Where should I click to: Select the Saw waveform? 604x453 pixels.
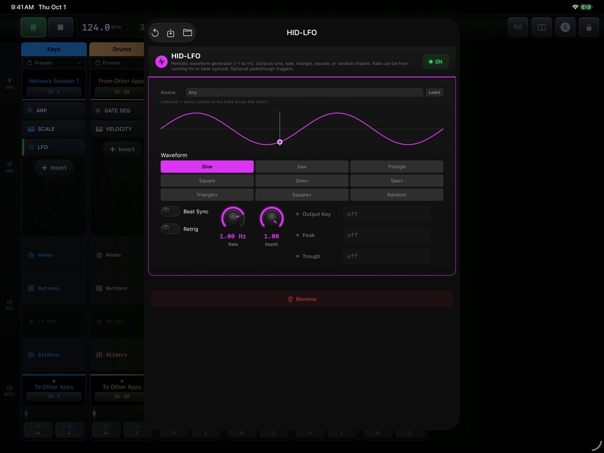(302, 167)
